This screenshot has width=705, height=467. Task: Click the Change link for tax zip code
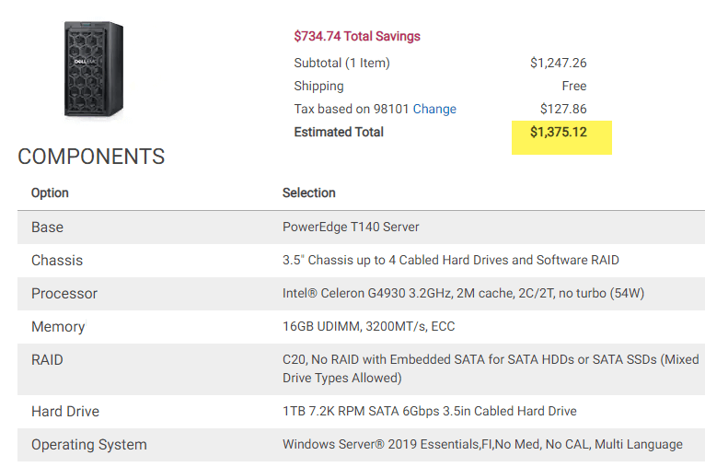pos(434,109)
